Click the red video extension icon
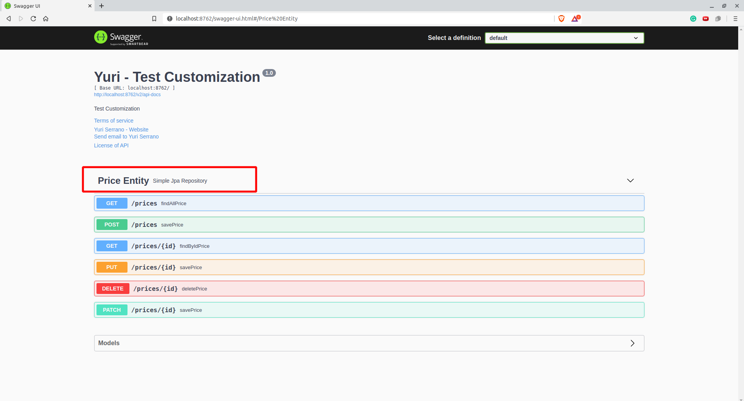Screen dimensions: 744x401 tap(706, 18)
